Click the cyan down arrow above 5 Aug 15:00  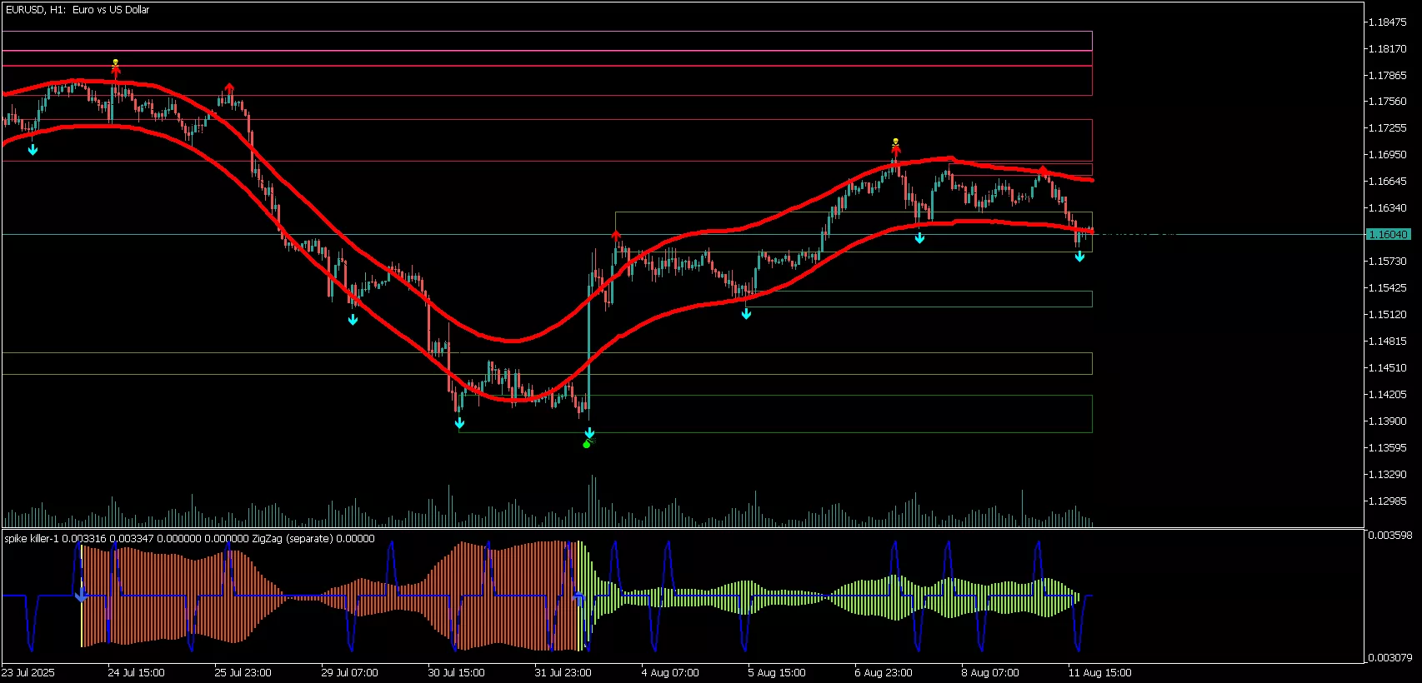[746, 314]
